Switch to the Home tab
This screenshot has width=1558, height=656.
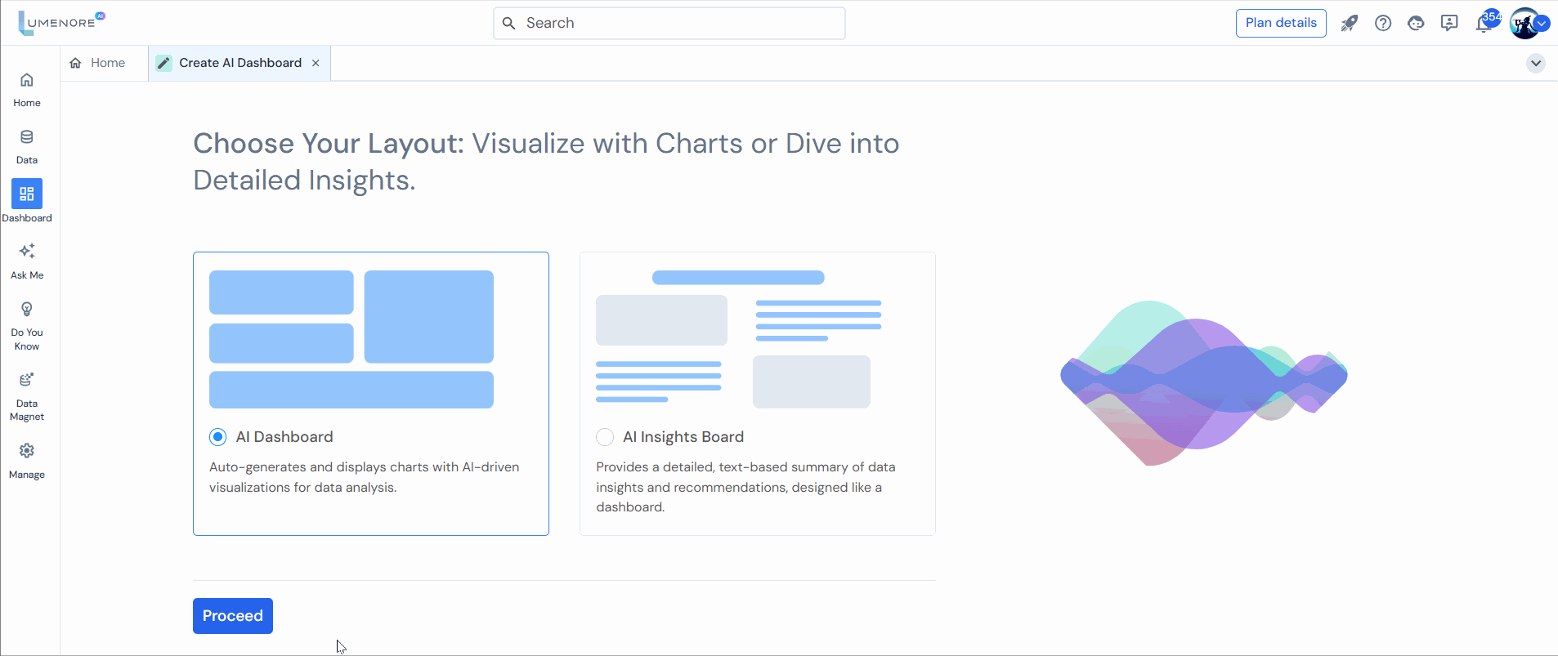click(99, 63)
